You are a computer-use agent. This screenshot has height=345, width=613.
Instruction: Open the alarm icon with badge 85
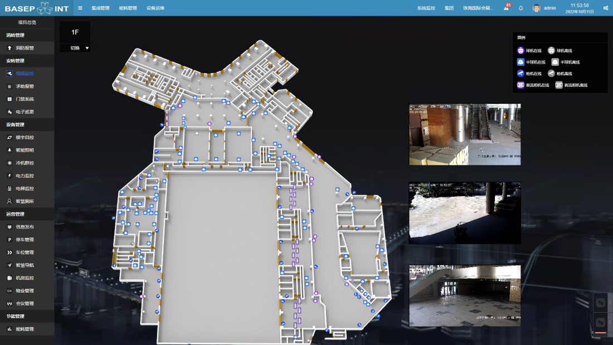pyautogui.click(x=506, y=8)
